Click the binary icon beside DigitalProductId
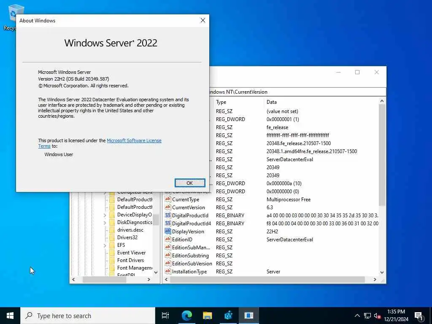Viewport: 432px width, 324px height. pyautogui.click(x=168, y=215)
